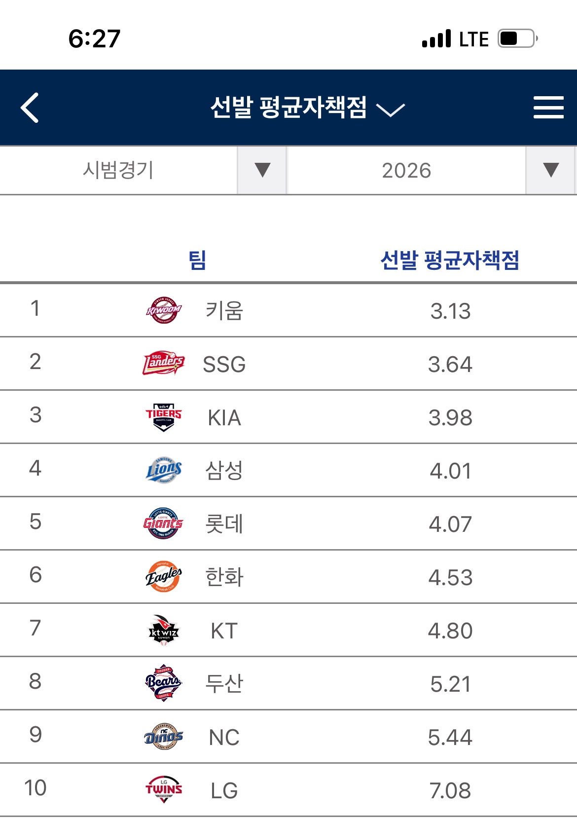Tap the Hanwha Eagles logo
The width and height of the screenshot is (577, 818).
[x=164, y=577]
